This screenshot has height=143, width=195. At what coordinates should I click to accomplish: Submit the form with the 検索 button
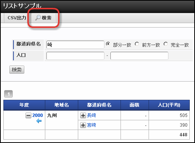pos(17,70)
